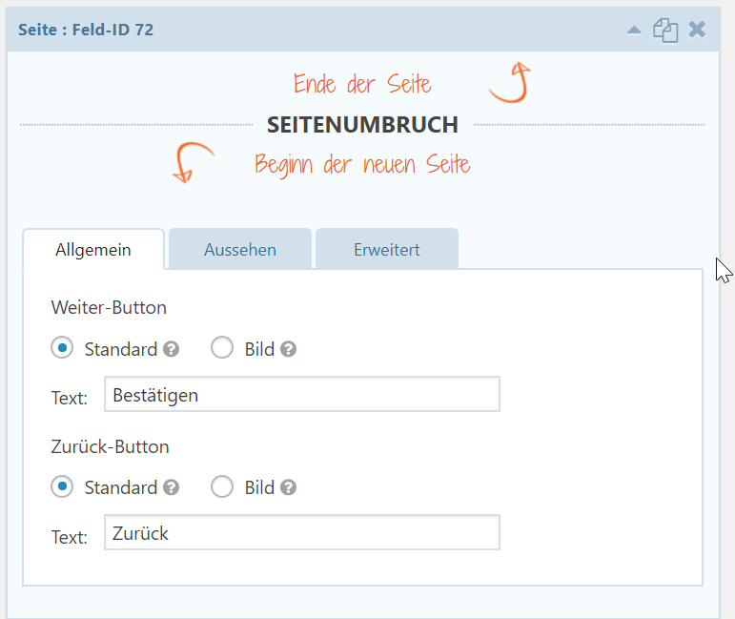Click the Bestätigen text input field
The height and width of the screenshot is (619, 735).
302,394
